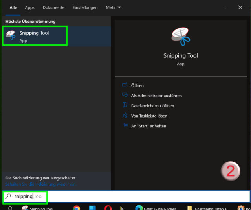251x210 pixels.
Task: Open Opera browser from the taskbar
Action: [x=108, y=208]
